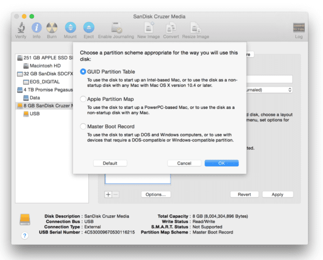Click the Mount toolbar icon

click(70, 27)
